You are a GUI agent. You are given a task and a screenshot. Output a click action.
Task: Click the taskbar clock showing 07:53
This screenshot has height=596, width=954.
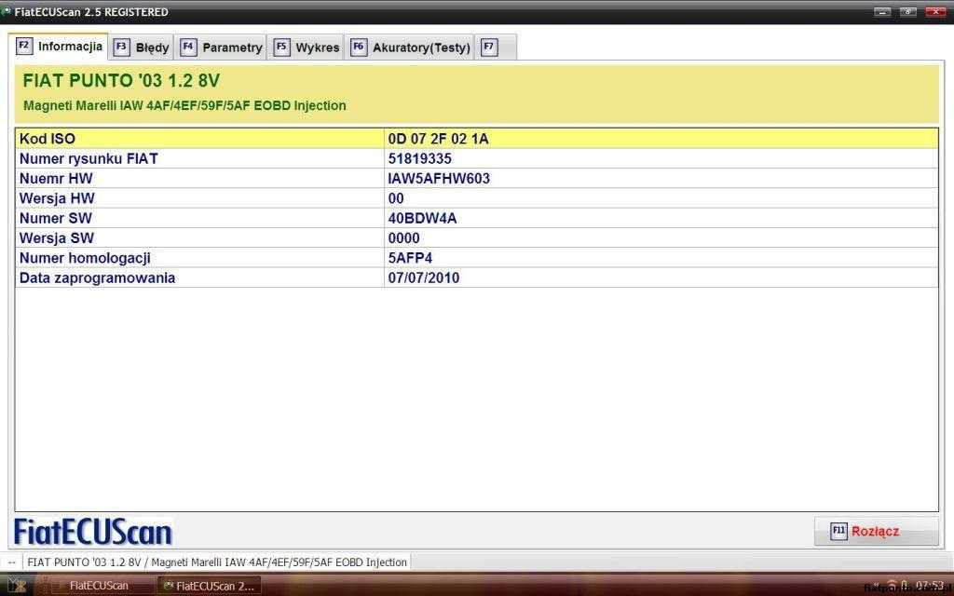(930, 586)
